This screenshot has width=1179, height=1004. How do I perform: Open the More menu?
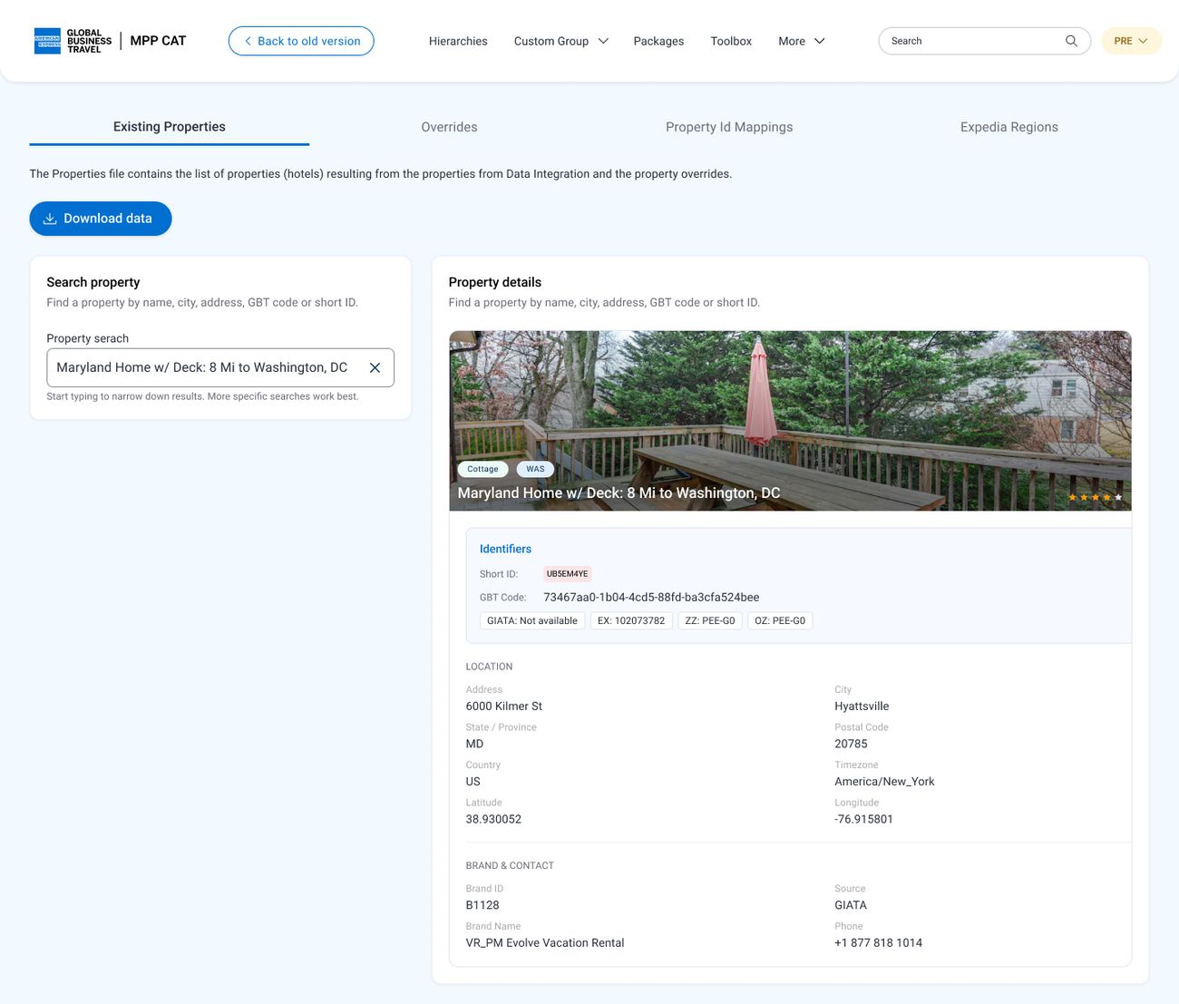point(802,41)
